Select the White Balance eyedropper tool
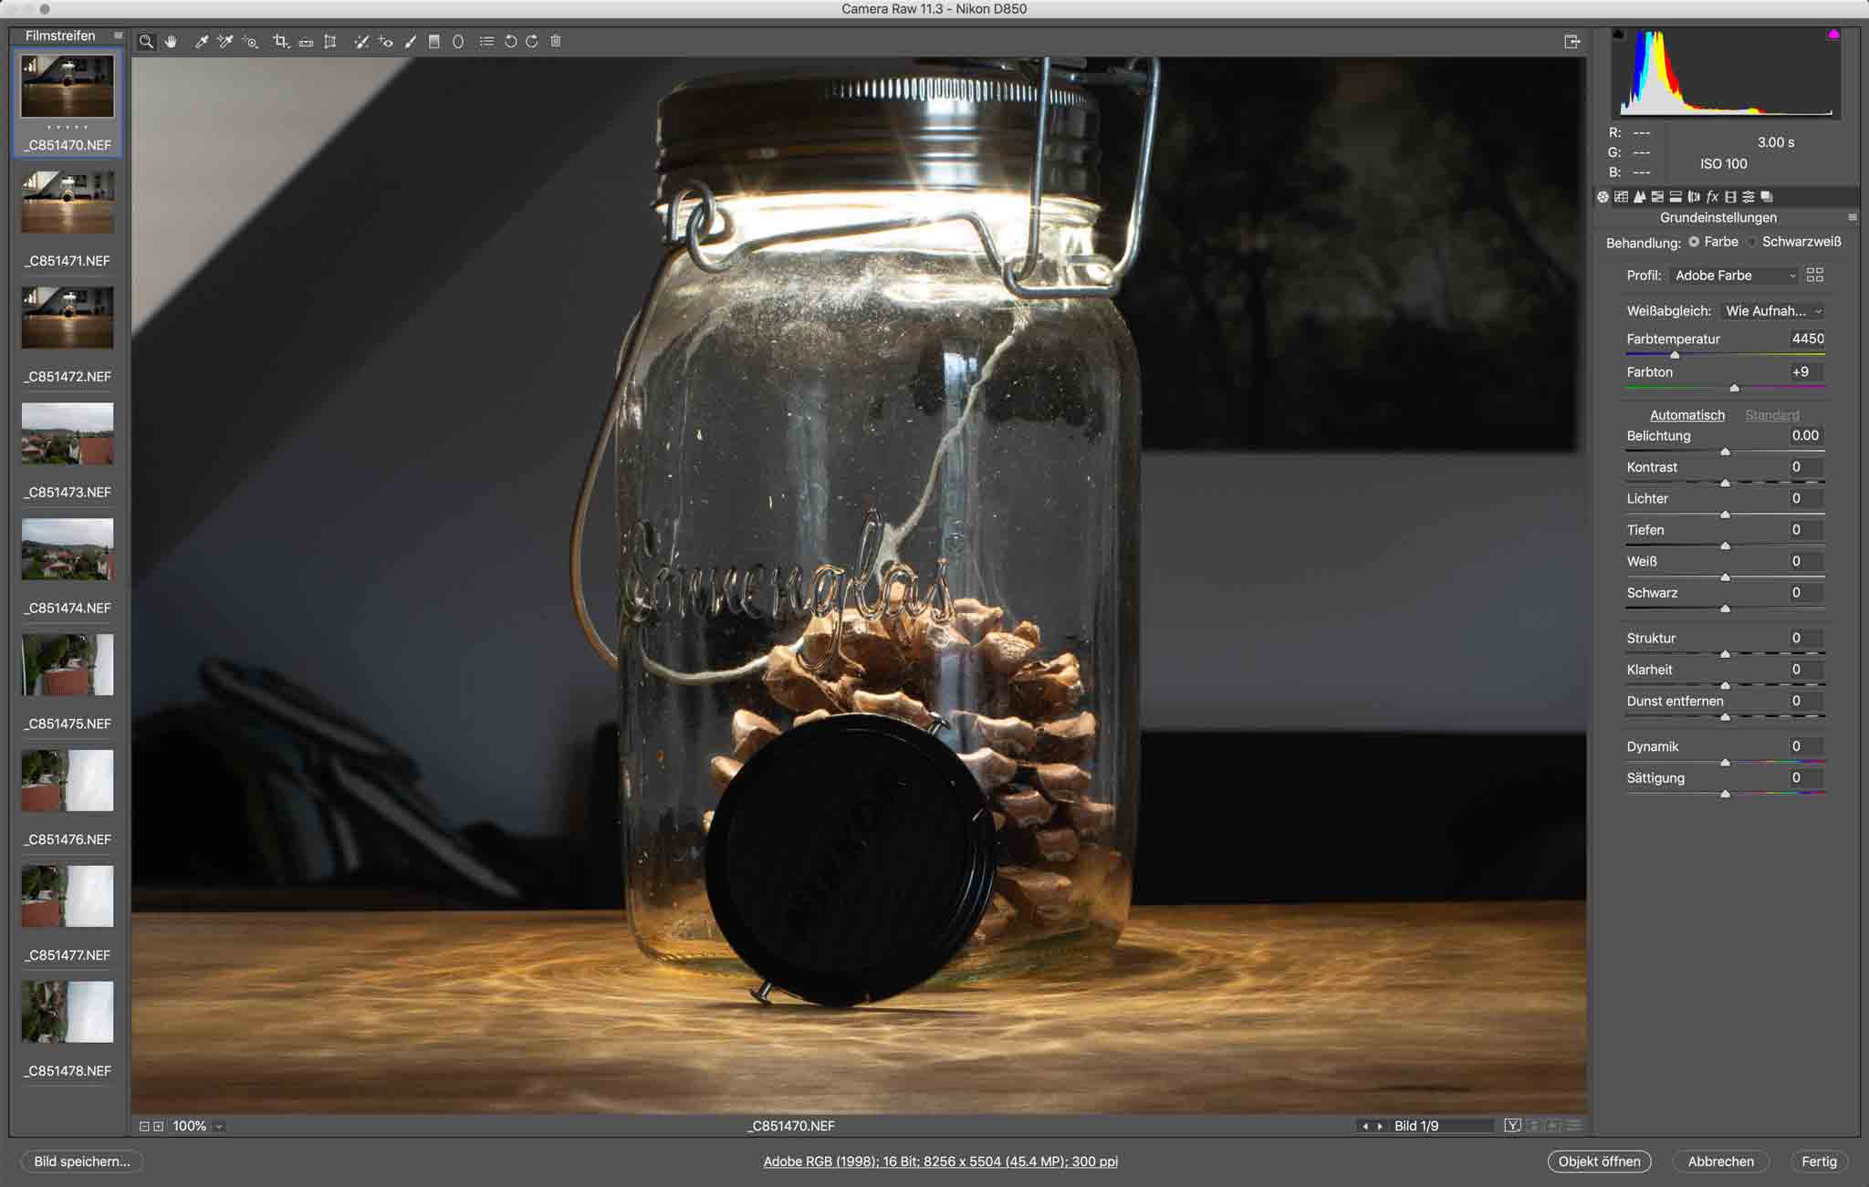 pos(202,41)
